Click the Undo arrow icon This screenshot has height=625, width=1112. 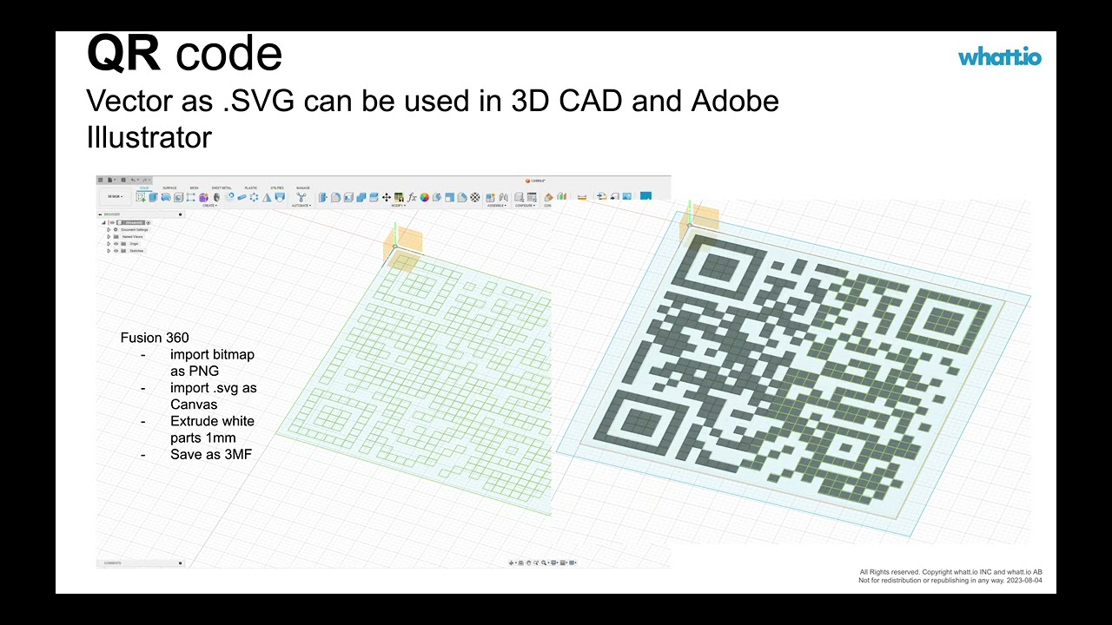[133, 180]
